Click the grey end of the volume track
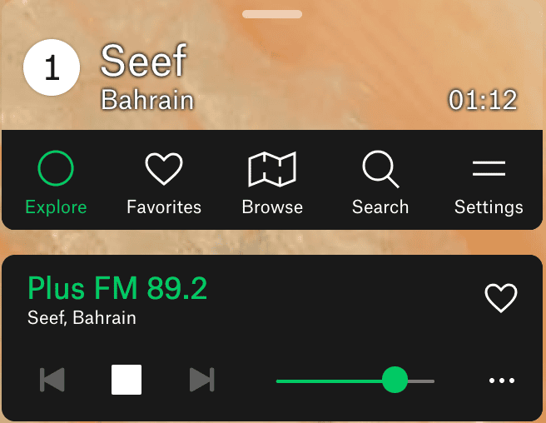 coord(421,381)
